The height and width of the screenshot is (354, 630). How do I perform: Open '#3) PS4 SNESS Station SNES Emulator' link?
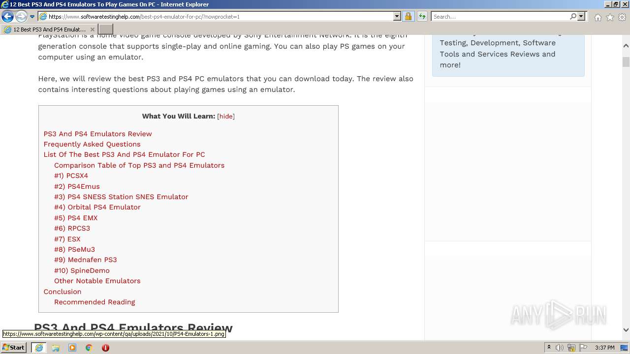coord(121,197)
